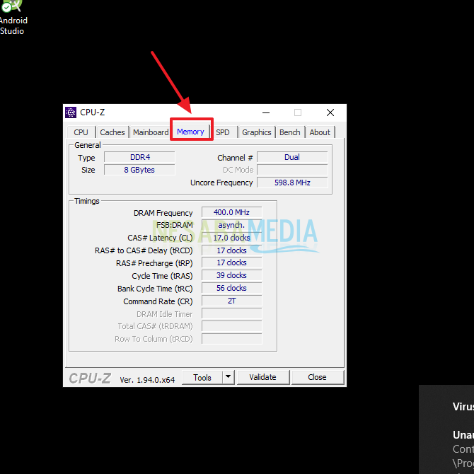Click the memory Type value DDR4
The height and width of the screenshot is (474, 474).
click(139, 157)
